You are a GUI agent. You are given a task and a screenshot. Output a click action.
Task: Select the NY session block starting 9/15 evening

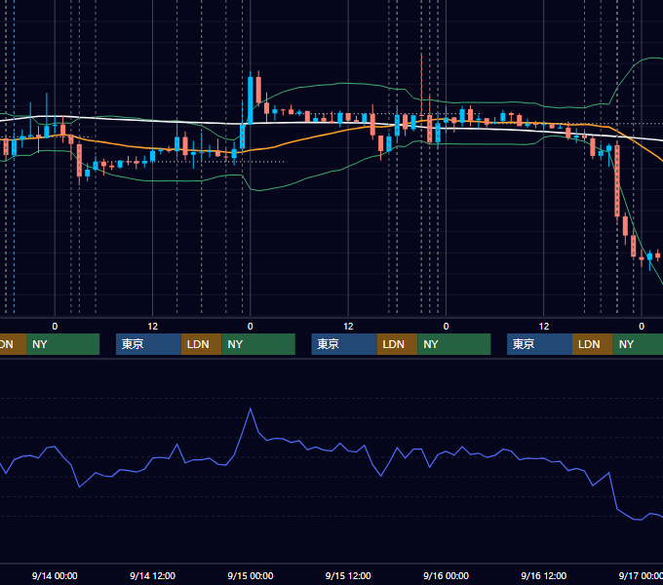tap(454, 344)
